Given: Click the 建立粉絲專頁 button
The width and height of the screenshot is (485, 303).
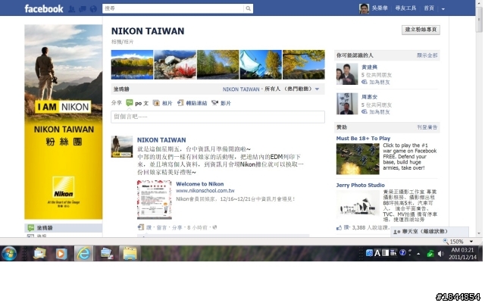Looking at the screenshot, I should click(421, 30).
